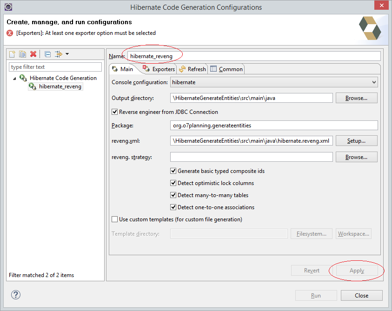Select the Hibernate Code Generation tree item
Viewport: 392px width, 311px height.
63,78
